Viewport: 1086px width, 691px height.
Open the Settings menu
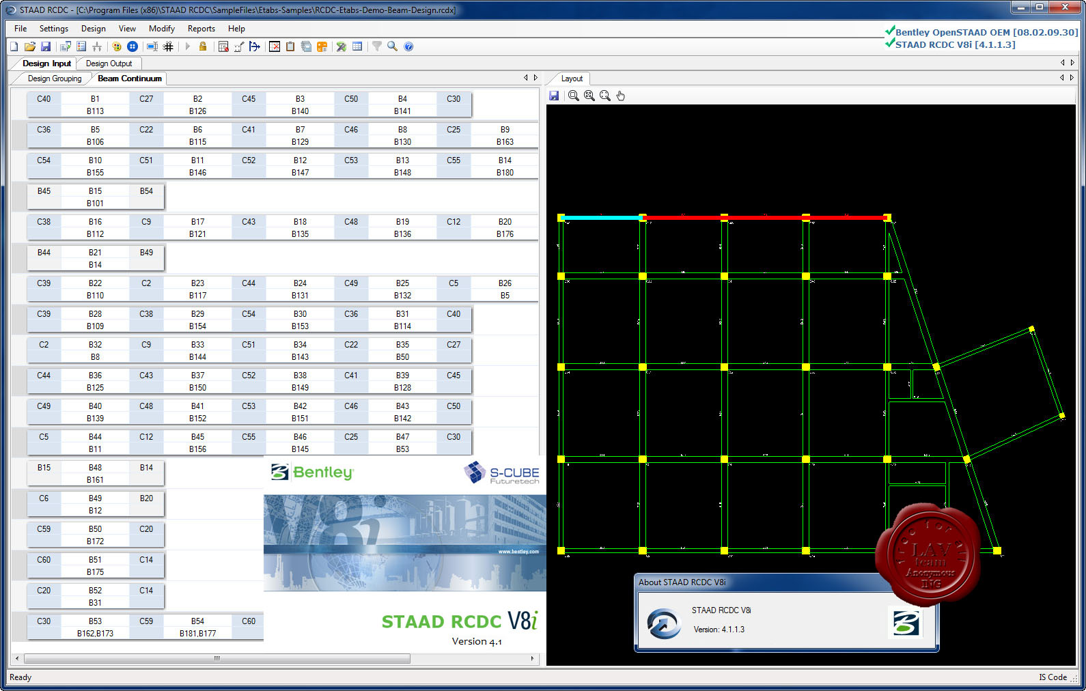(x=54, y=29)
